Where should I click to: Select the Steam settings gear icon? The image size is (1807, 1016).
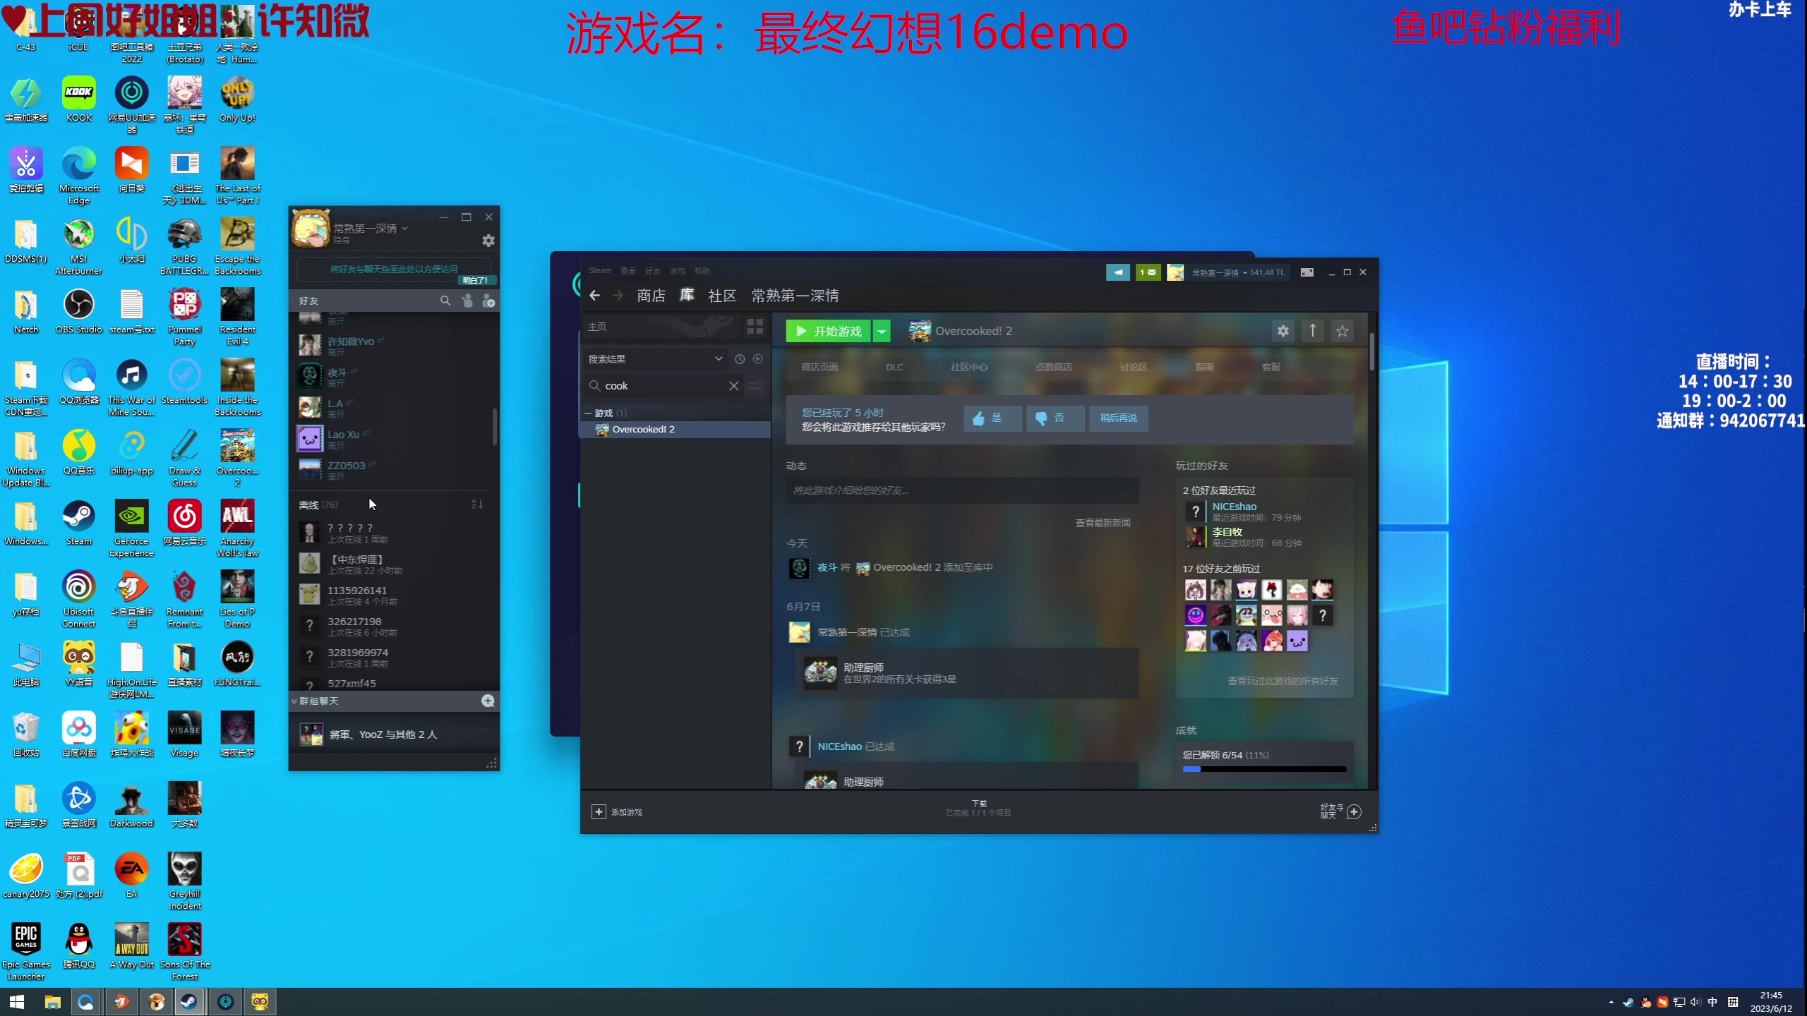coord(1283,331)
